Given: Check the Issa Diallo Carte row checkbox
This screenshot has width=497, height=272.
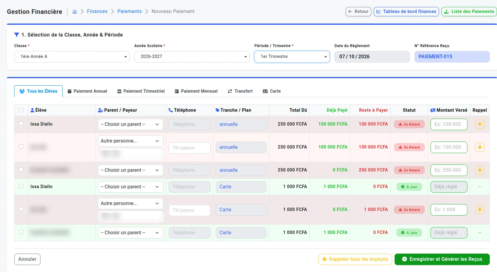Looking at the screenshot, I should pos(21,186).
